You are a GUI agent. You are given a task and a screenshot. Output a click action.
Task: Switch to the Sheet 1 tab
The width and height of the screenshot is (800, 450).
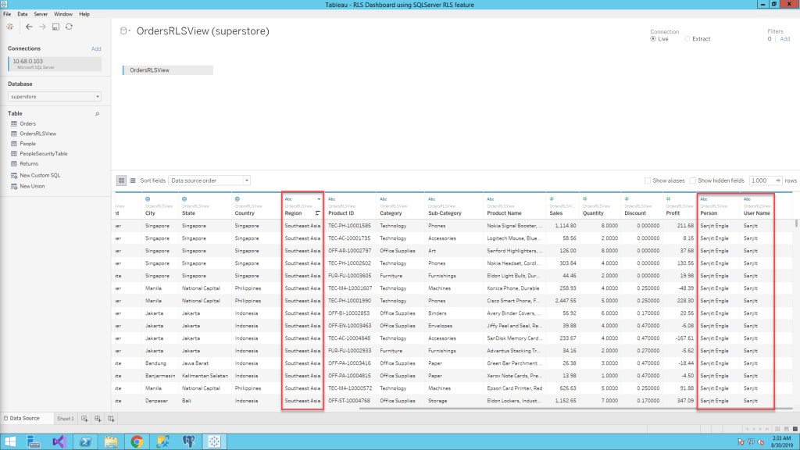(x=65, y=419)
